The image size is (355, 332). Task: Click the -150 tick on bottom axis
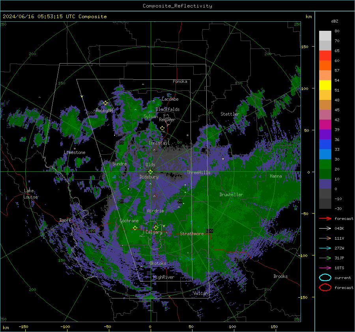23,327
